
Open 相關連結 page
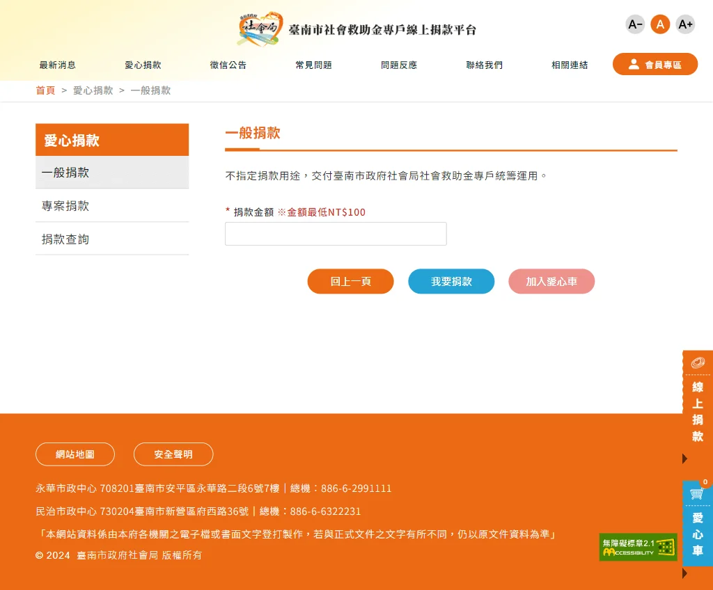pos(570,65)
